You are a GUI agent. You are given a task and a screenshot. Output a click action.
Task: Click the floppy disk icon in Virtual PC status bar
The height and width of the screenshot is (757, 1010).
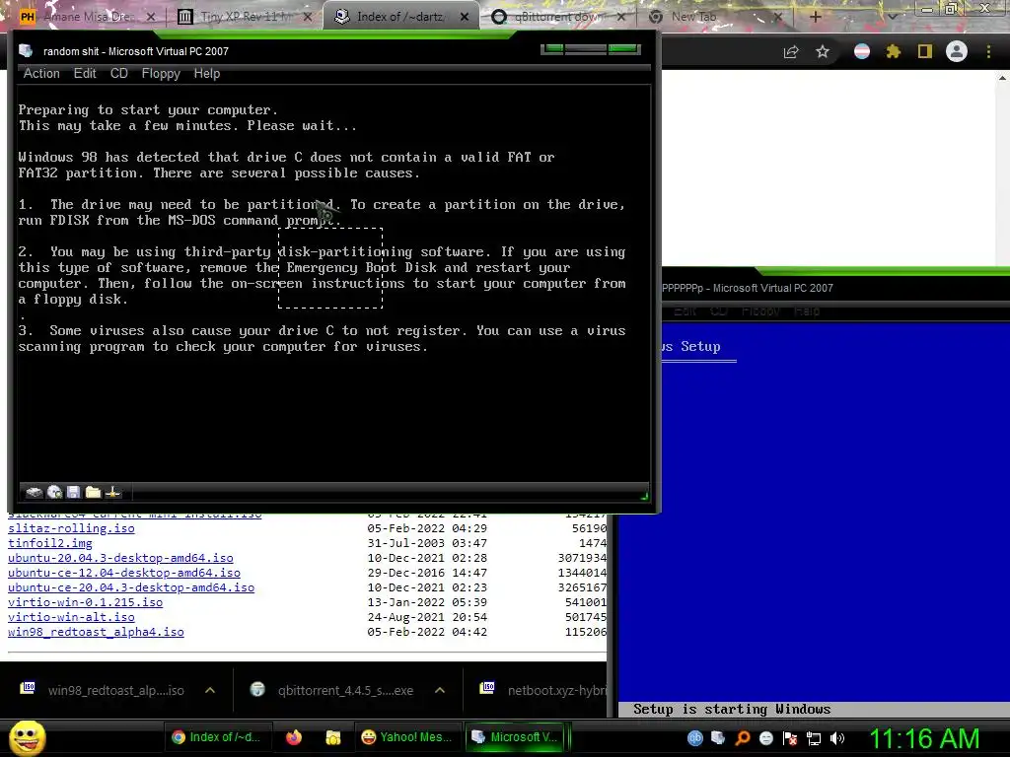click(x=73, y=493)
